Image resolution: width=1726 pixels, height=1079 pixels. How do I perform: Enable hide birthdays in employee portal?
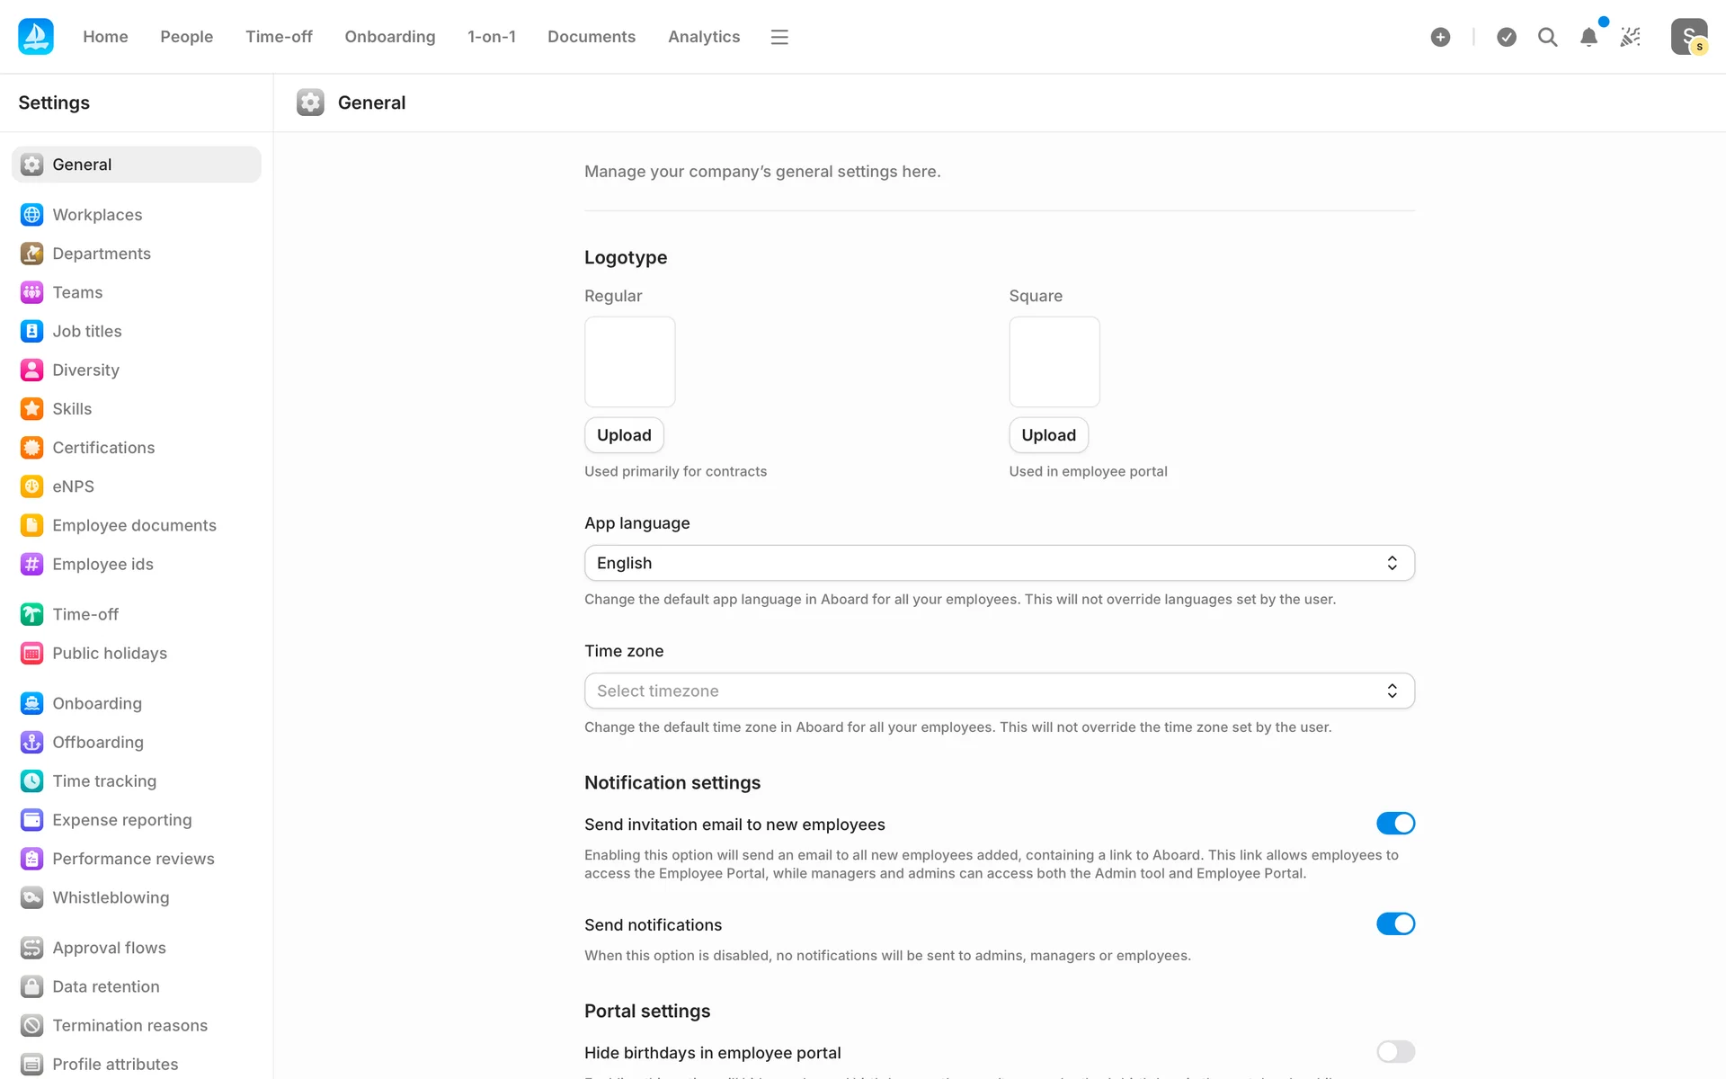1395,1052
